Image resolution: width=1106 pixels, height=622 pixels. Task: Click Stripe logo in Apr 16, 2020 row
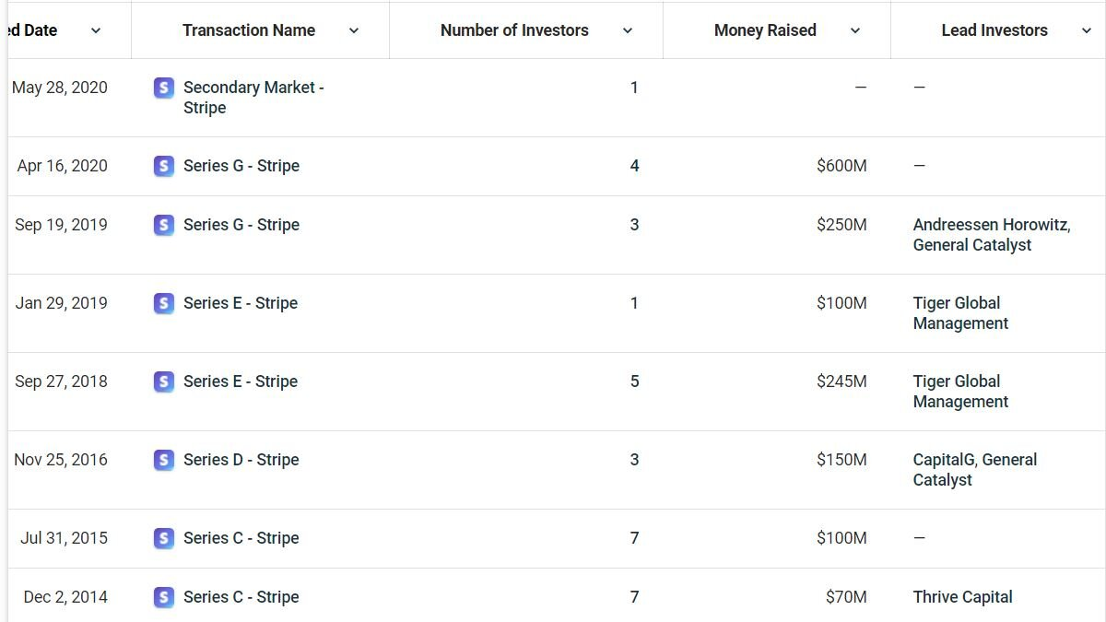(x=163, y=166)
